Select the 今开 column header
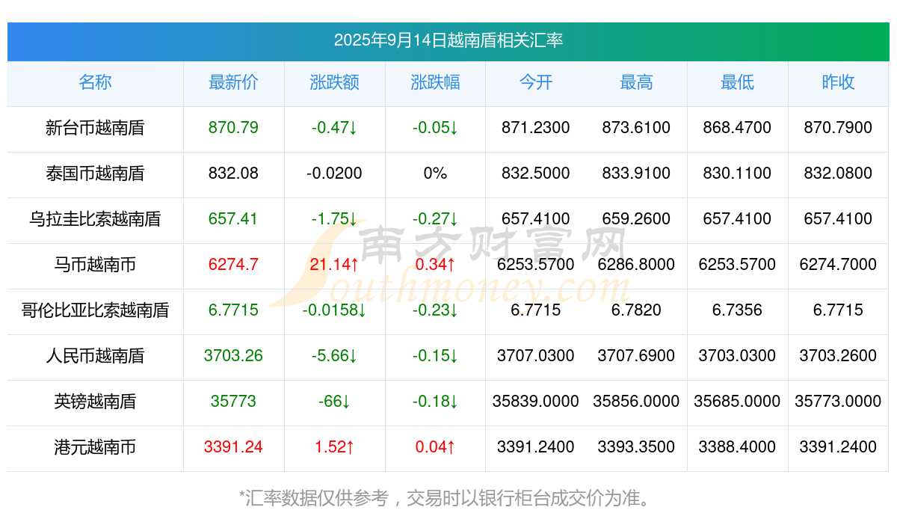 click(536, 82)
